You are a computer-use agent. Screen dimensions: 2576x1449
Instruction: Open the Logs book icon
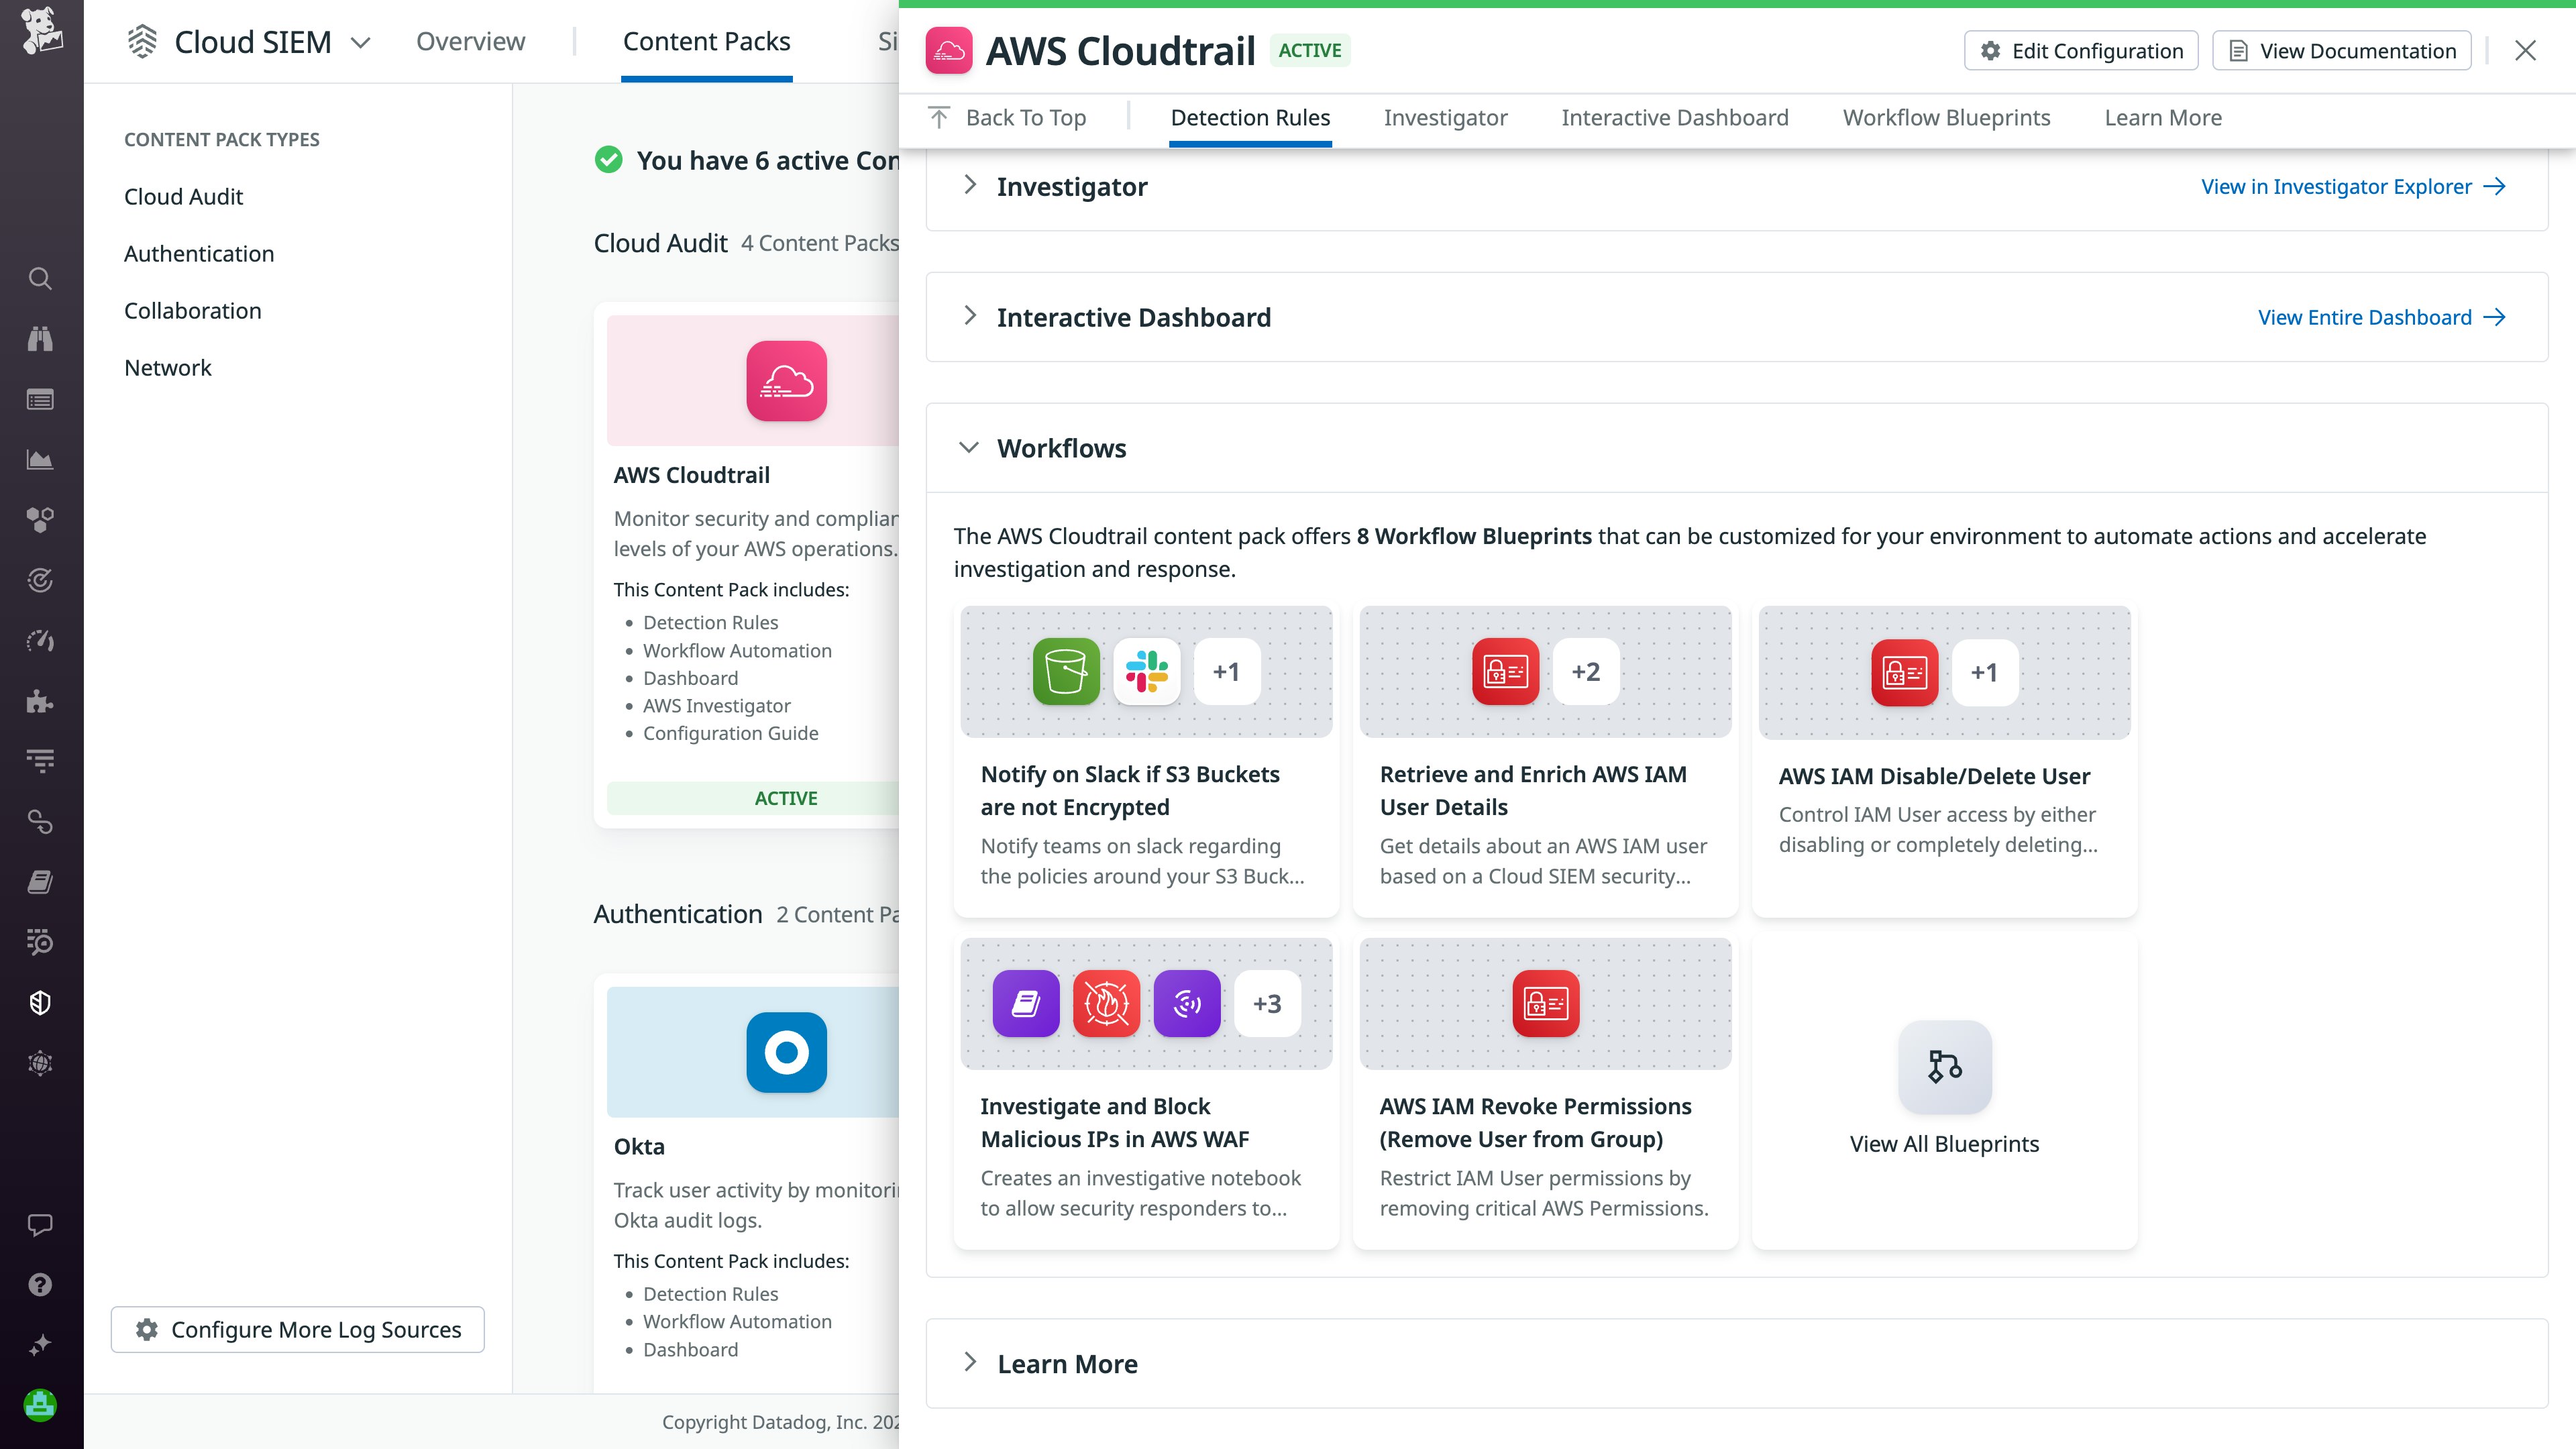[40, 881]
